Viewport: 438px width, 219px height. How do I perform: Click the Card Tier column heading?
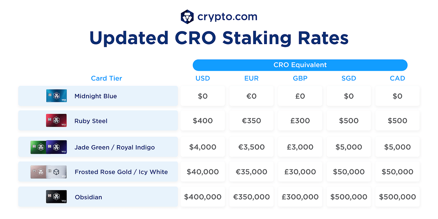pos(106,78)
